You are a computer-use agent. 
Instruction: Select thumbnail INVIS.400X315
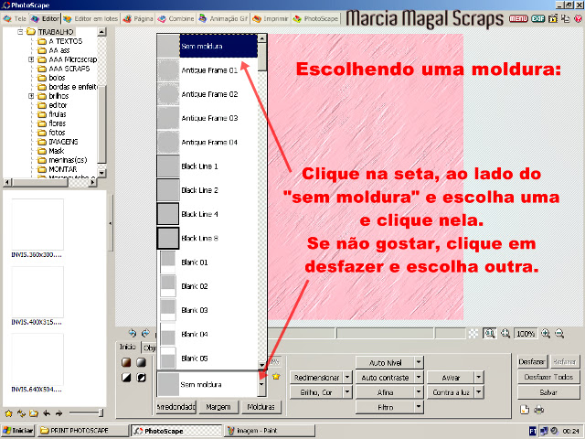tap(37, 296)
